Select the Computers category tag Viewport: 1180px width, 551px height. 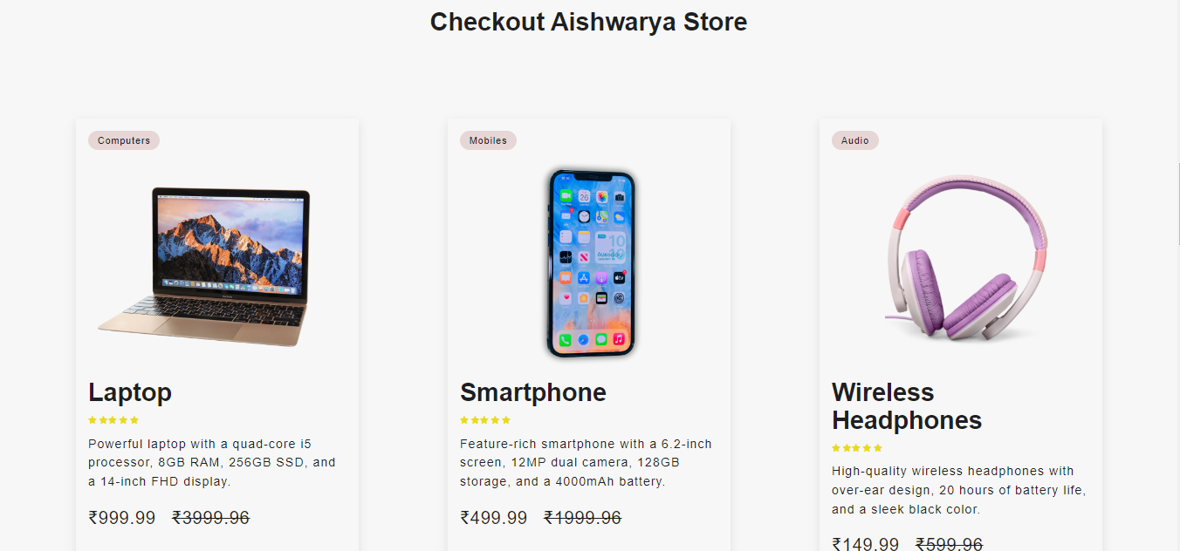click(x=124, y=140)
